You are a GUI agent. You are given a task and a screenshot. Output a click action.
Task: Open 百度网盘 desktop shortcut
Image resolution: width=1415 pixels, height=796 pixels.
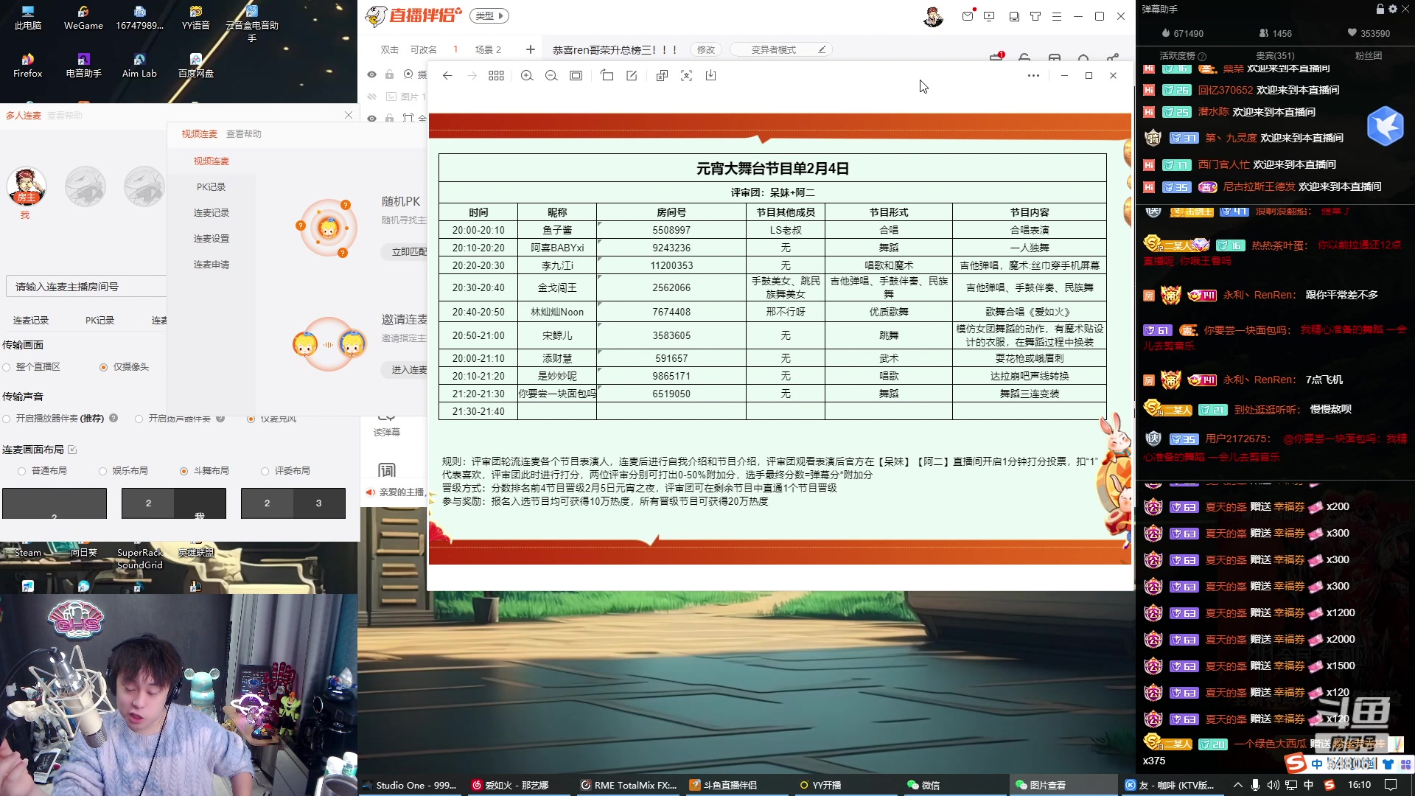(x=195, y=65)
